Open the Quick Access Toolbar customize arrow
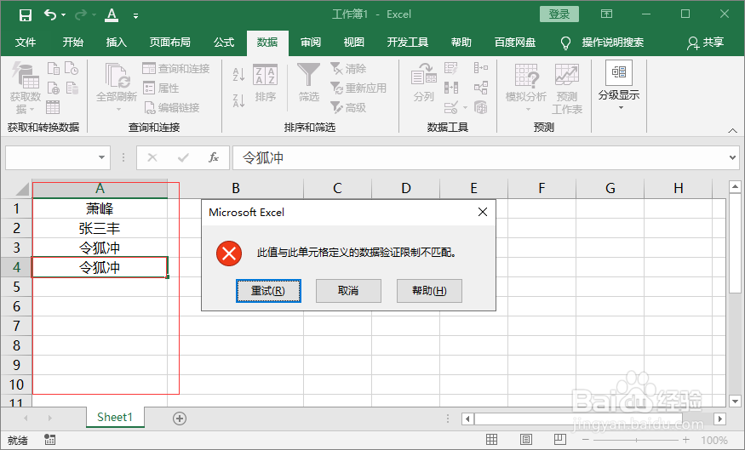 point(136,15)
